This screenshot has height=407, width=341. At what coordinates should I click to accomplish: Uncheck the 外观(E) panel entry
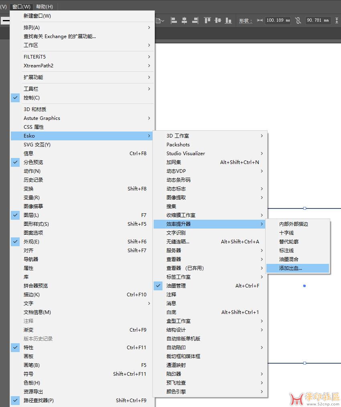pos(83,242)
